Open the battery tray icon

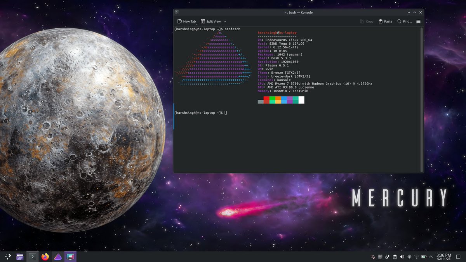click(424, 257)
